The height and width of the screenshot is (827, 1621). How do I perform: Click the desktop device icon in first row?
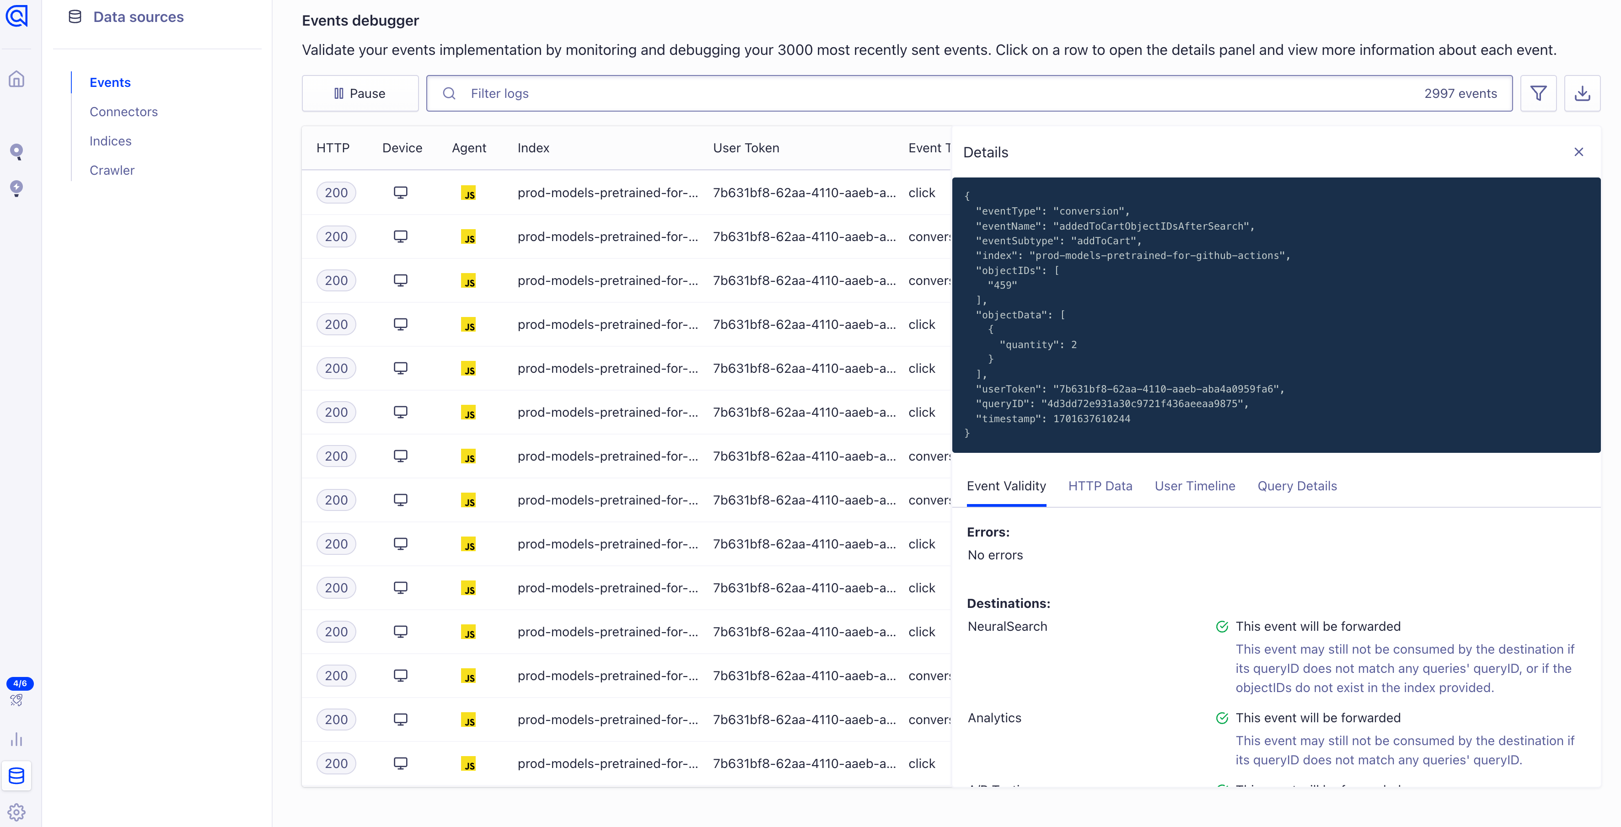(x=400, y=193)
